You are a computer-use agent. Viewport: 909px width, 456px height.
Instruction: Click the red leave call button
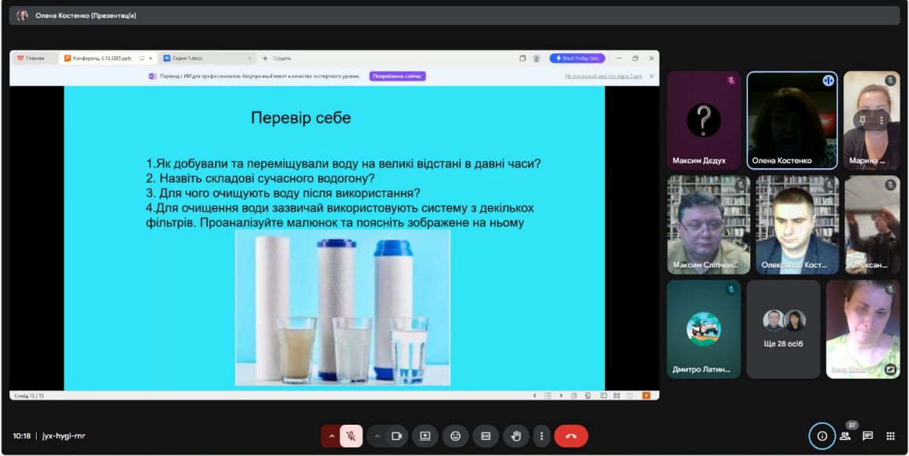(571, 436)
